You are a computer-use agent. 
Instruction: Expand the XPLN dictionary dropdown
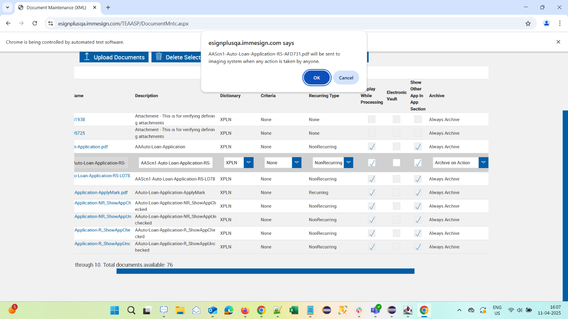click(x=248, y=162)
